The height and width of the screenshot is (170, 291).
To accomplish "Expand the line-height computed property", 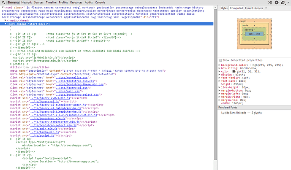I will click(x=219, y=87).
